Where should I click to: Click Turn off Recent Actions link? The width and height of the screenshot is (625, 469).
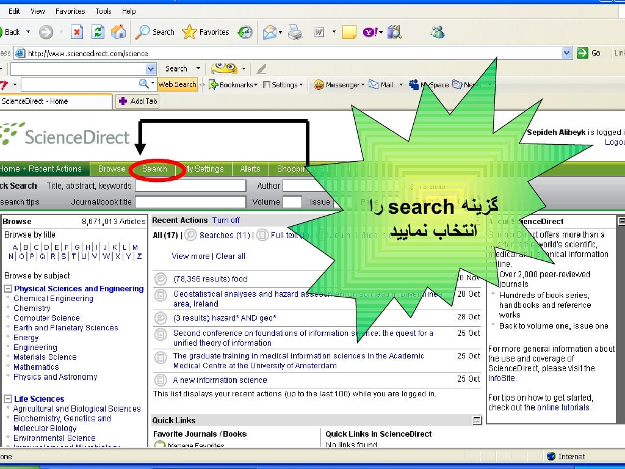pyautogui.click(x=226, y=220)
